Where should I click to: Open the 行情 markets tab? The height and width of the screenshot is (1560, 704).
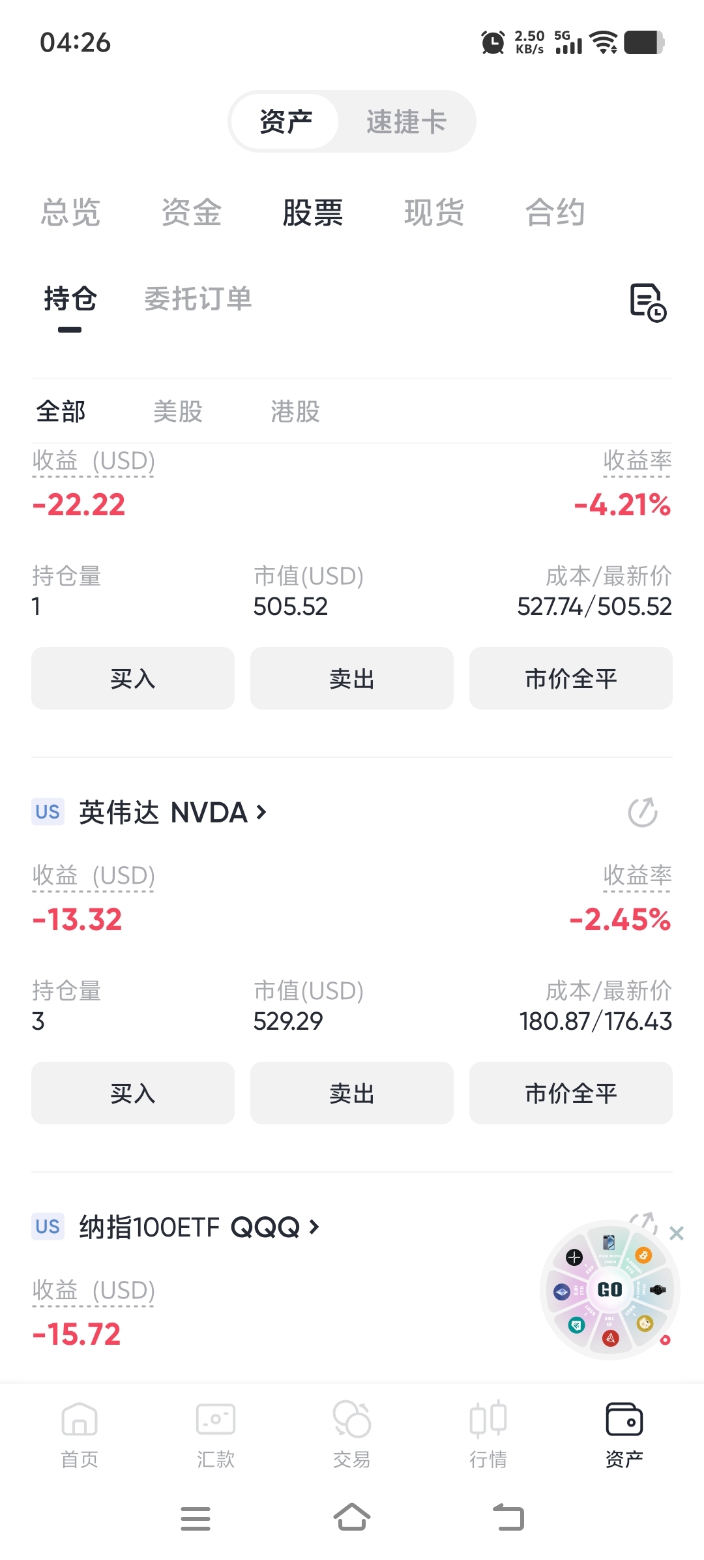pyautogui.click(x=488, y=1435)
